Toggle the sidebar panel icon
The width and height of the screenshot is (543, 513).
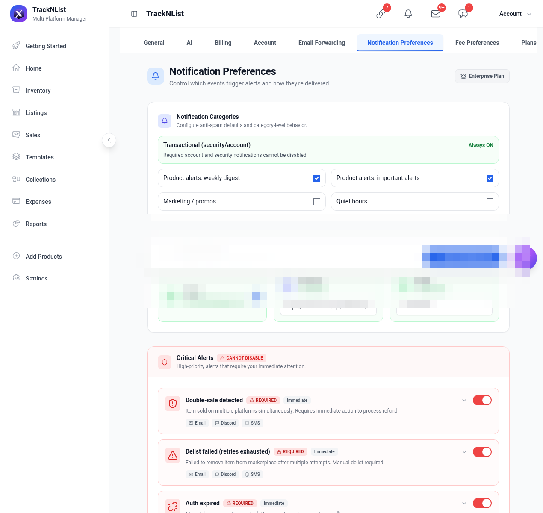click(134, 14)
